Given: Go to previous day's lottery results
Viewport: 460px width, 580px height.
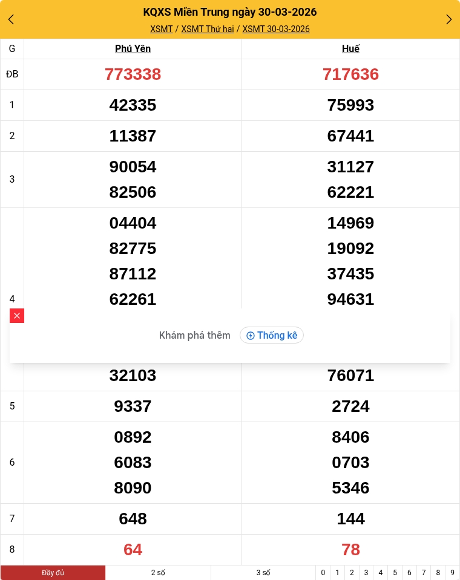Looking at the screenshot, I should 11,19.
